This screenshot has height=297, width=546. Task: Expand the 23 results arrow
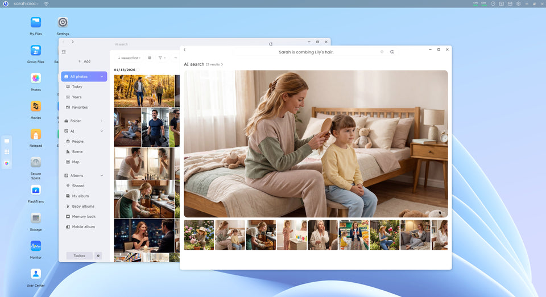[x=222, y=64]
